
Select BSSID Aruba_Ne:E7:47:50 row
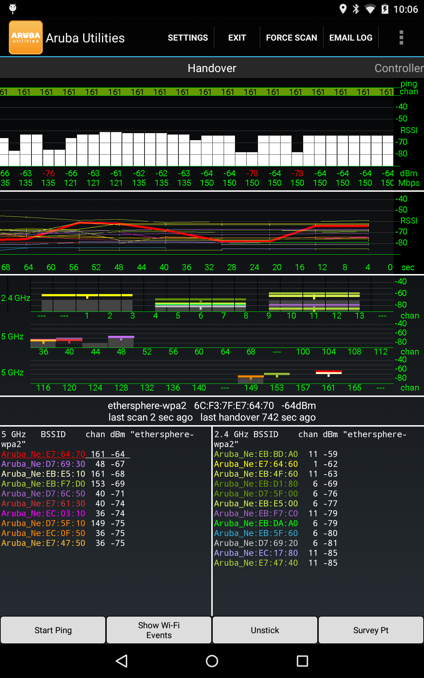tap(63, 543)
